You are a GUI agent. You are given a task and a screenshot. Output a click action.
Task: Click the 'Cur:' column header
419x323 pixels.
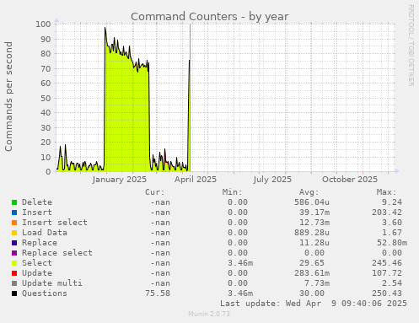pyautogui.click(x=155, y=192)
